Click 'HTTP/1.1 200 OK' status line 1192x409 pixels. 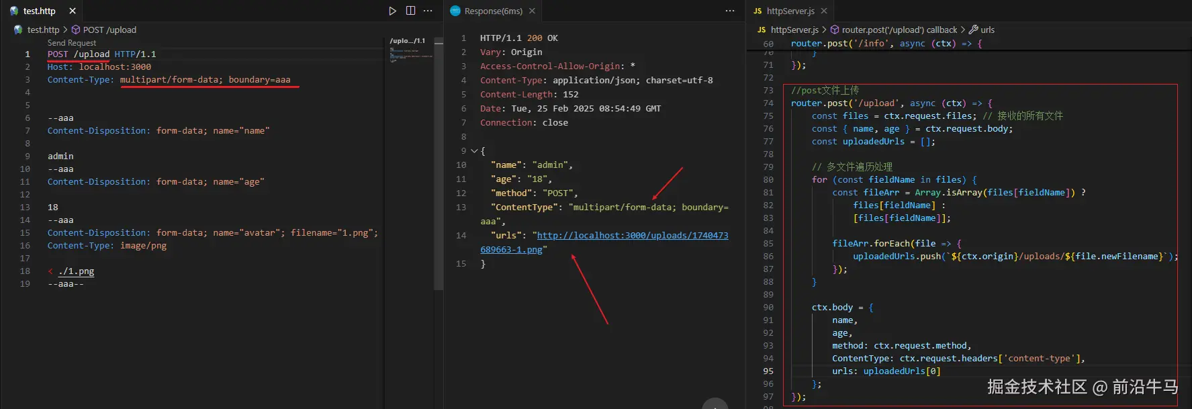click(x=519, y=38)
